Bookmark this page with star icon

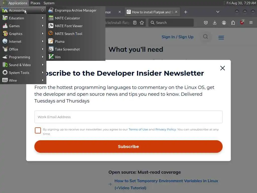pos(142,23)
